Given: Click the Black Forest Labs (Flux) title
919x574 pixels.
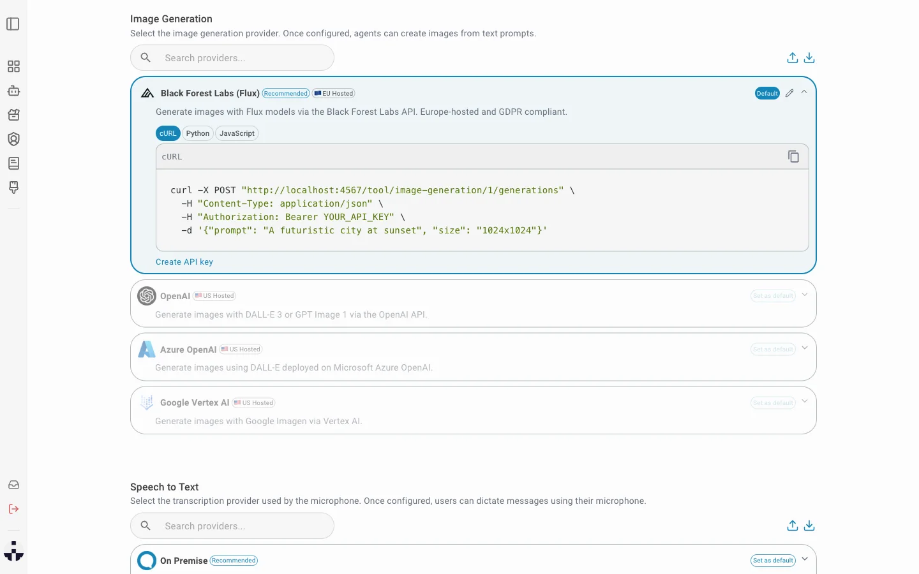Looking at the screenshot, I should [x=210, y=93].
